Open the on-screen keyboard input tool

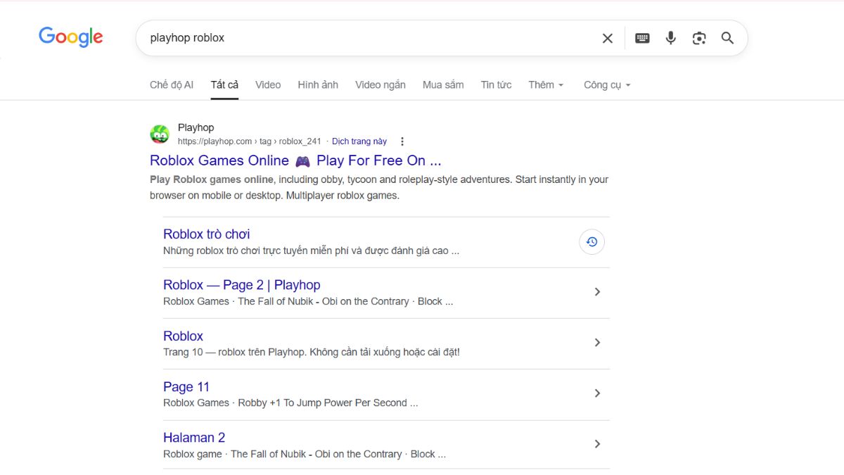coord(642,38)
